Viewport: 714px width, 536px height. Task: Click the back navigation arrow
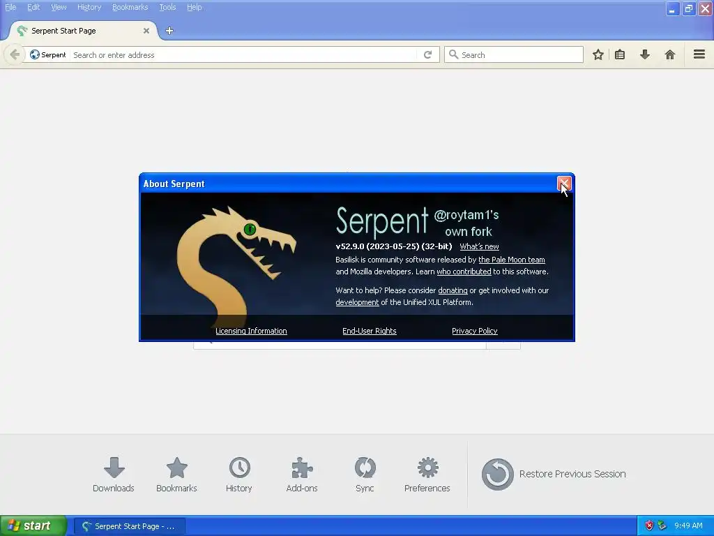point(15,54)
